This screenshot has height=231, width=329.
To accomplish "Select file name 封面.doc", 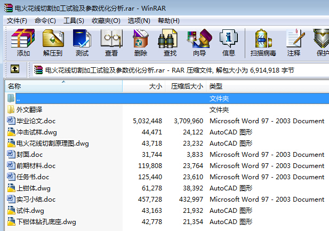I will pos(29,154).
